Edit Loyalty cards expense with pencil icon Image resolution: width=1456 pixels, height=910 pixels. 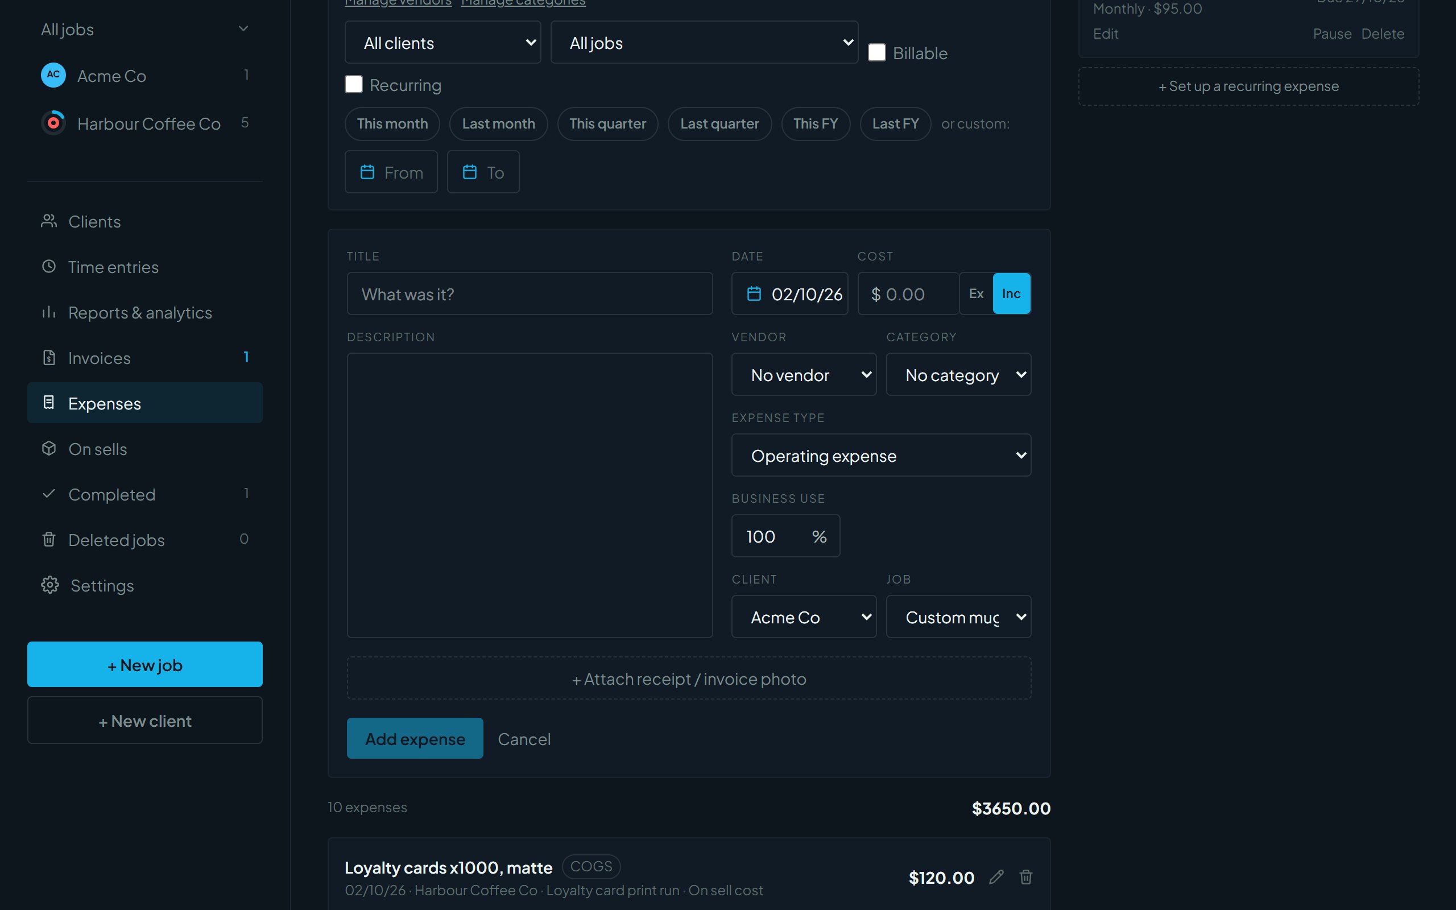(x=996, y=877)
